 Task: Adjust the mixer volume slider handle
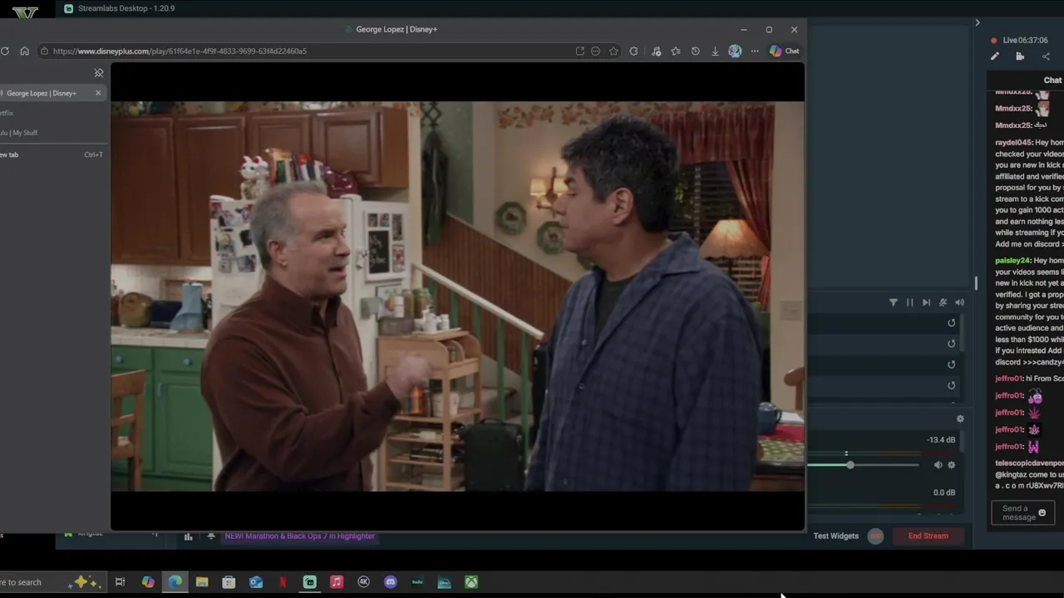pos(850,465)
